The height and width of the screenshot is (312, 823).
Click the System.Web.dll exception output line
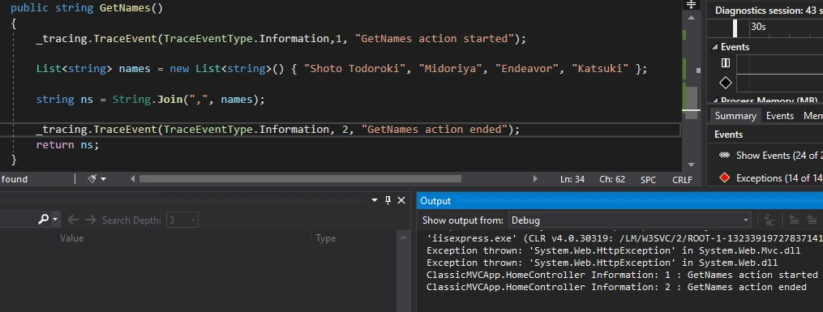click(602, 263)
